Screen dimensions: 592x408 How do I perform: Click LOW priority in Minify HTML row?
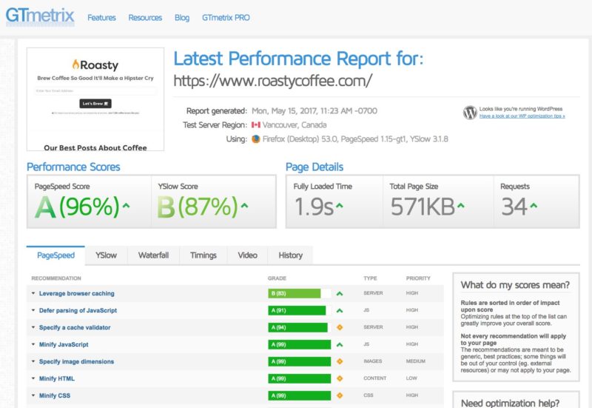tap(411, 378)
